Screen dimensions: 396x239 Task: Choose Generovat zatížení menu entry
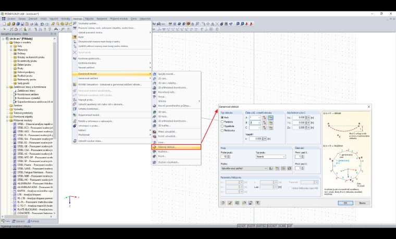point(112,79)
